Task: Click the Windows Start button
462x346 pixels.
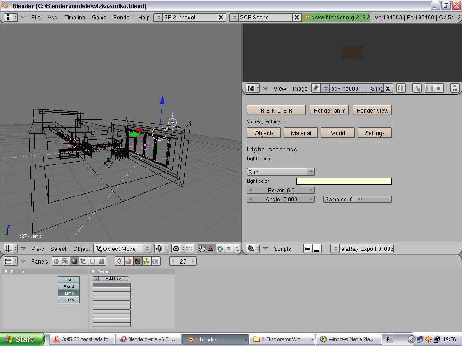Action: point(23,339)
